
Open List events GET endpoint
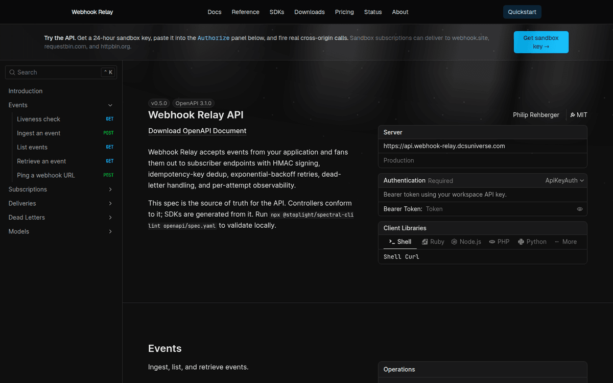point(65,147)
